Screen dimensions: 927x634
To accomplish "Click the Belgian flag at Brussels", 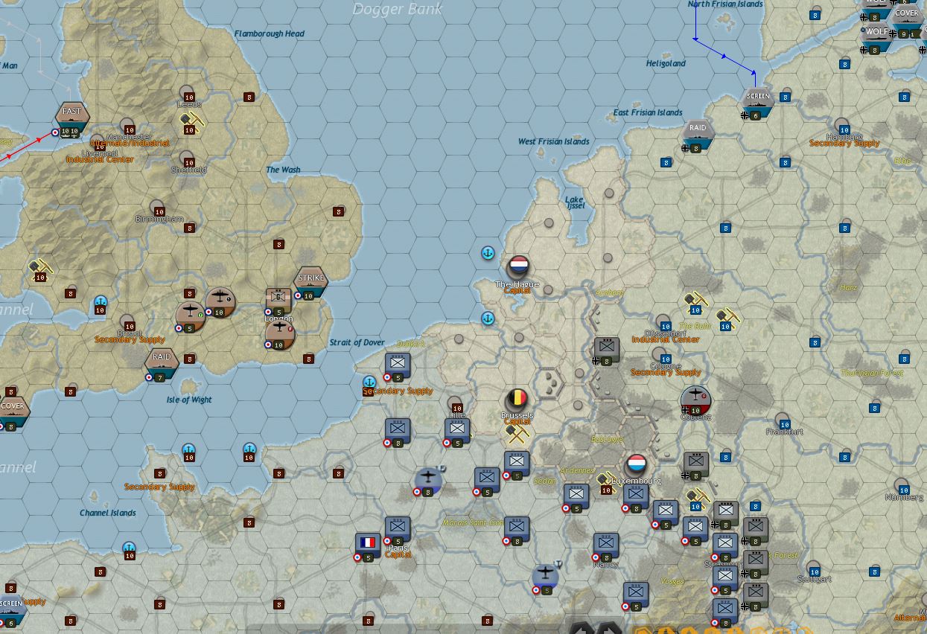I will [517, 400].
